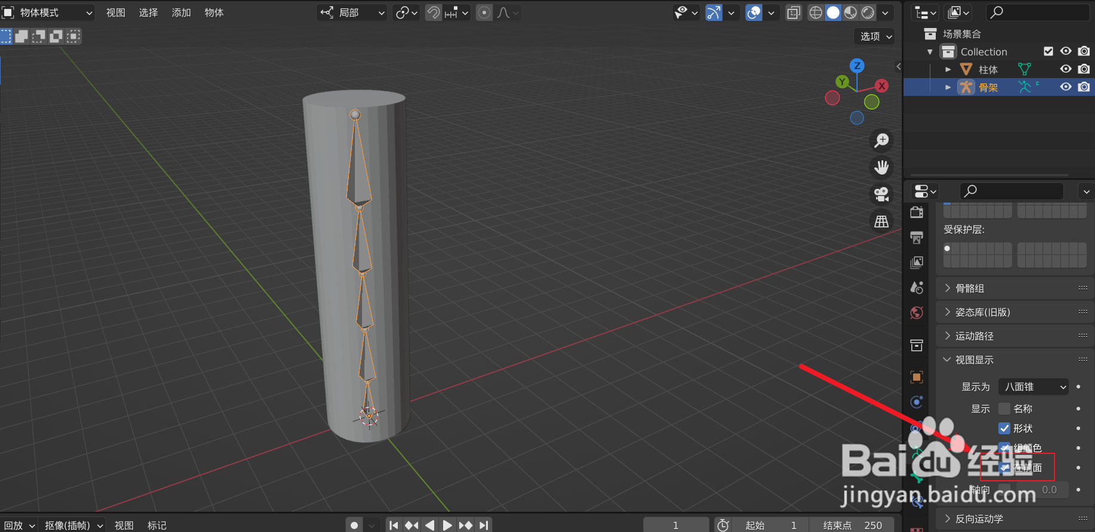Open 视图 menu in viewport header
The width and height of the screenshot is (1095, 532).
tap(116, 13)
